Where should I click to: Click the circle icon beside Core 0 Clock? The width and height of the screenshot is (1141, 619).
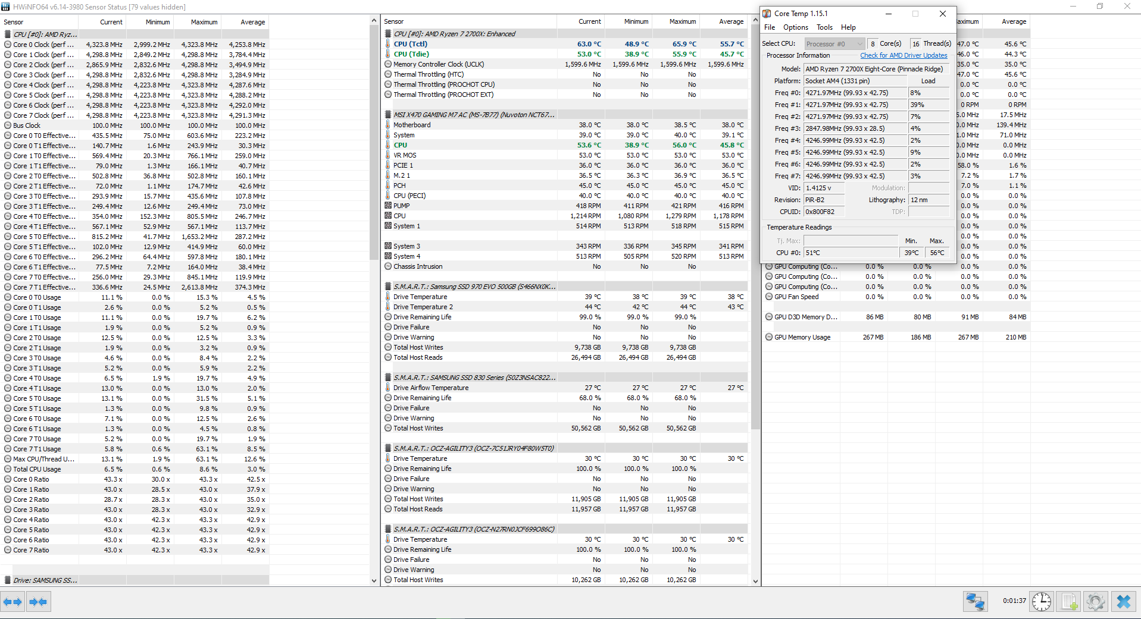[8, 45]
